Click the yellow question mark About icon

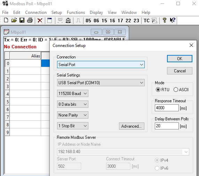[165, 20]
